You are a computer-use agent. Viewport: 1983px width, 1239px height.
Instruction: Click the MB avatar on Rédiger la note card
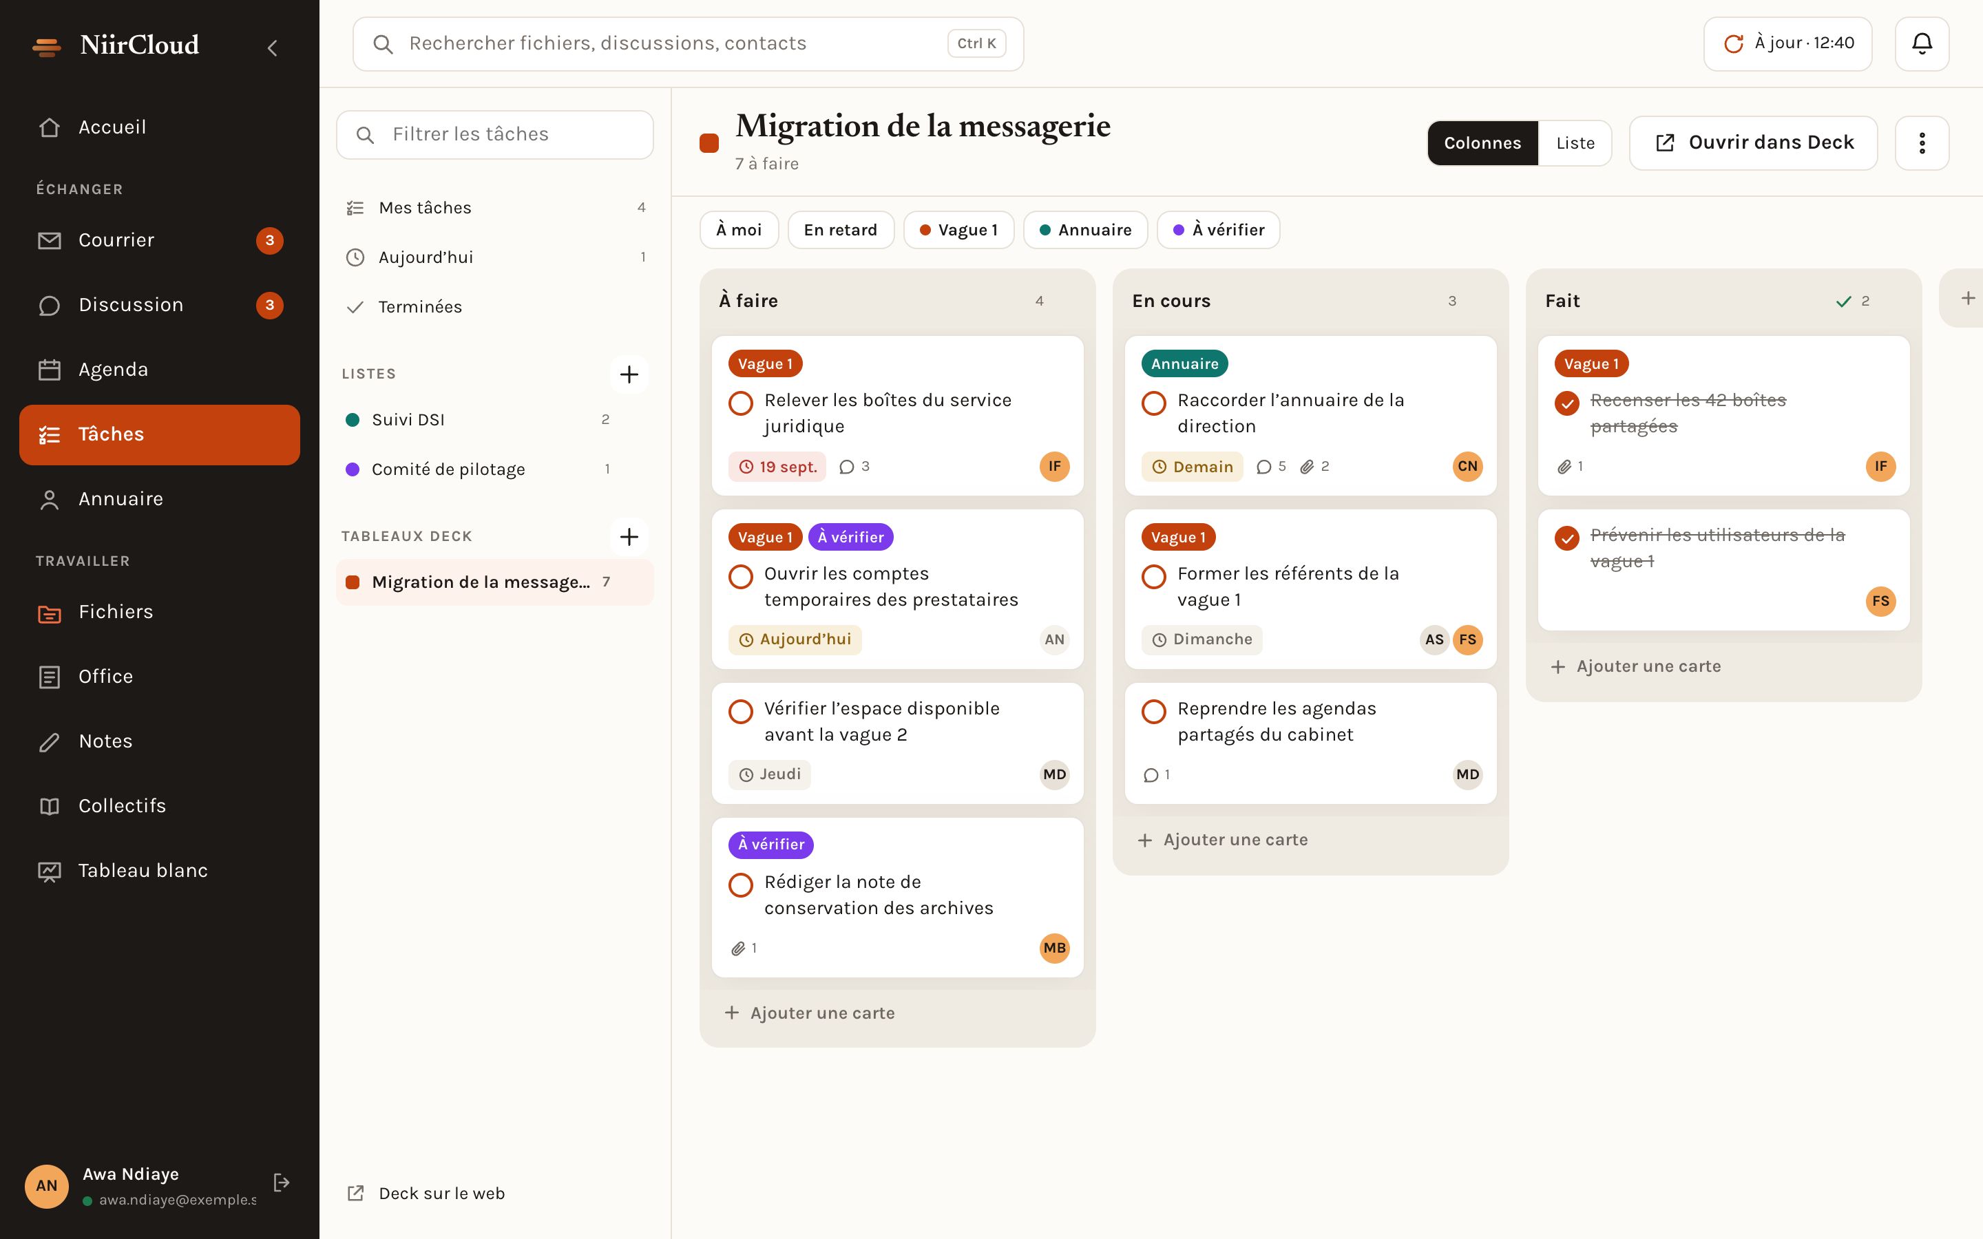tap(1053, 948)
